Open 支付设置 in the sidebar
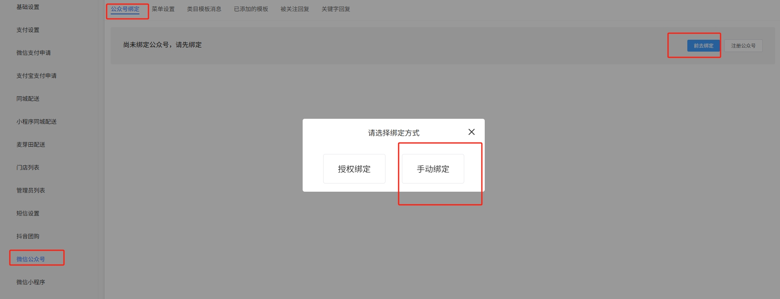Screen dimensions: 780x299 click(x=28, y=30)
